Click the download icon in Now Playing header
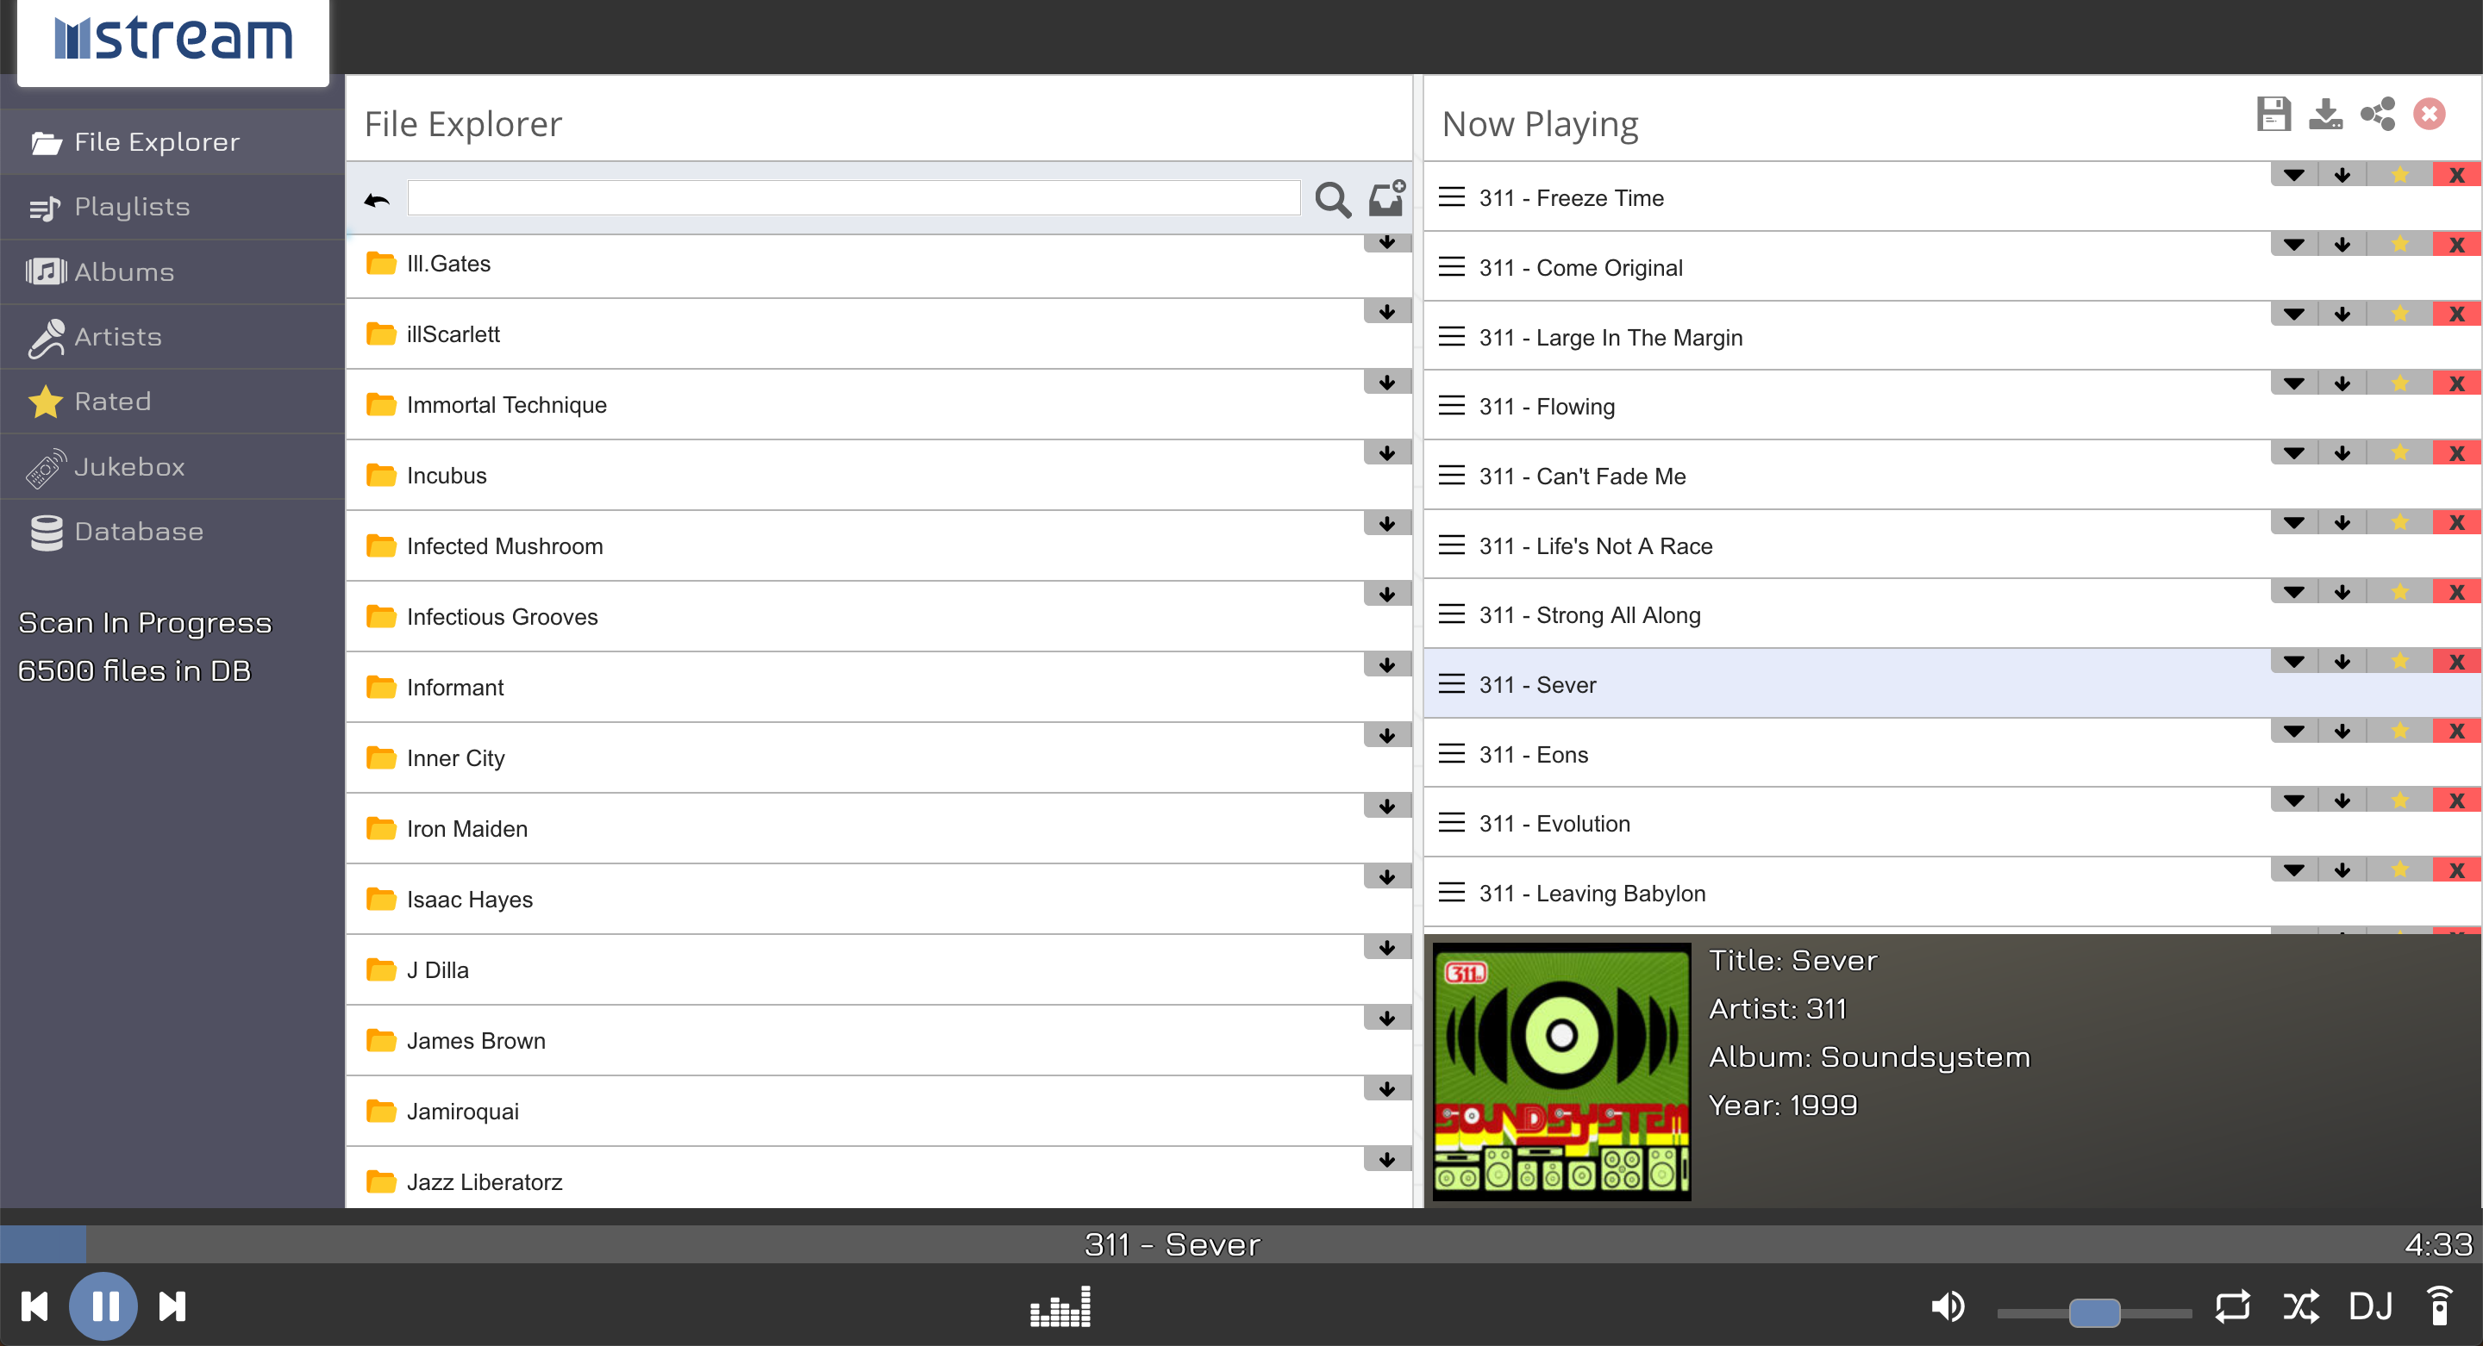 tap(2325, 115)
